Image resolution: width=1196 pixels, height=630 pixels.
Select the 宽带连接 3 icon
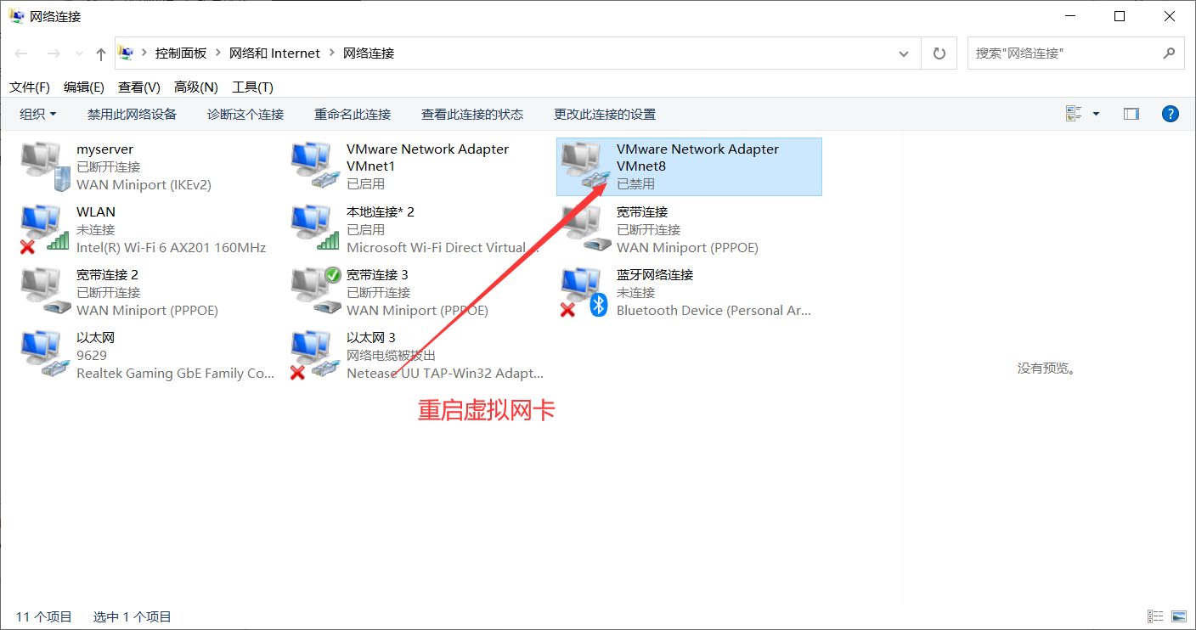tap(315, 292)
